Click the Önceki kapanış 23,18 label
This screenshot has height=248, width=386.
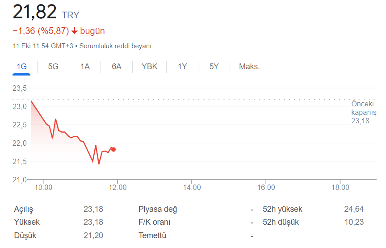click(364, 112)
